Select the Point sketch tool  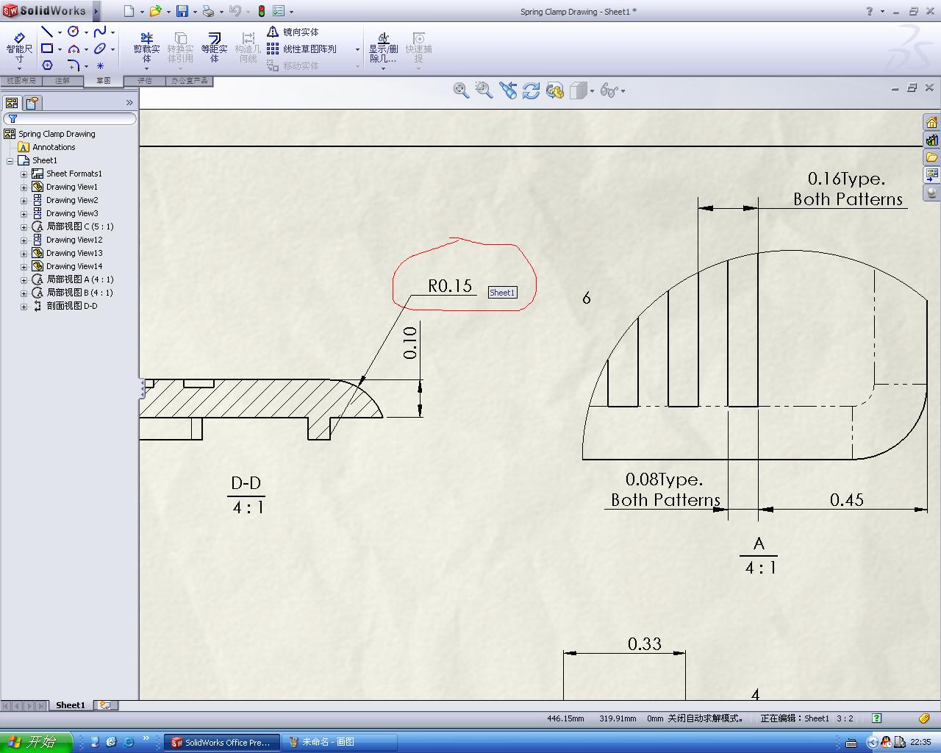(x=100, y=65)
